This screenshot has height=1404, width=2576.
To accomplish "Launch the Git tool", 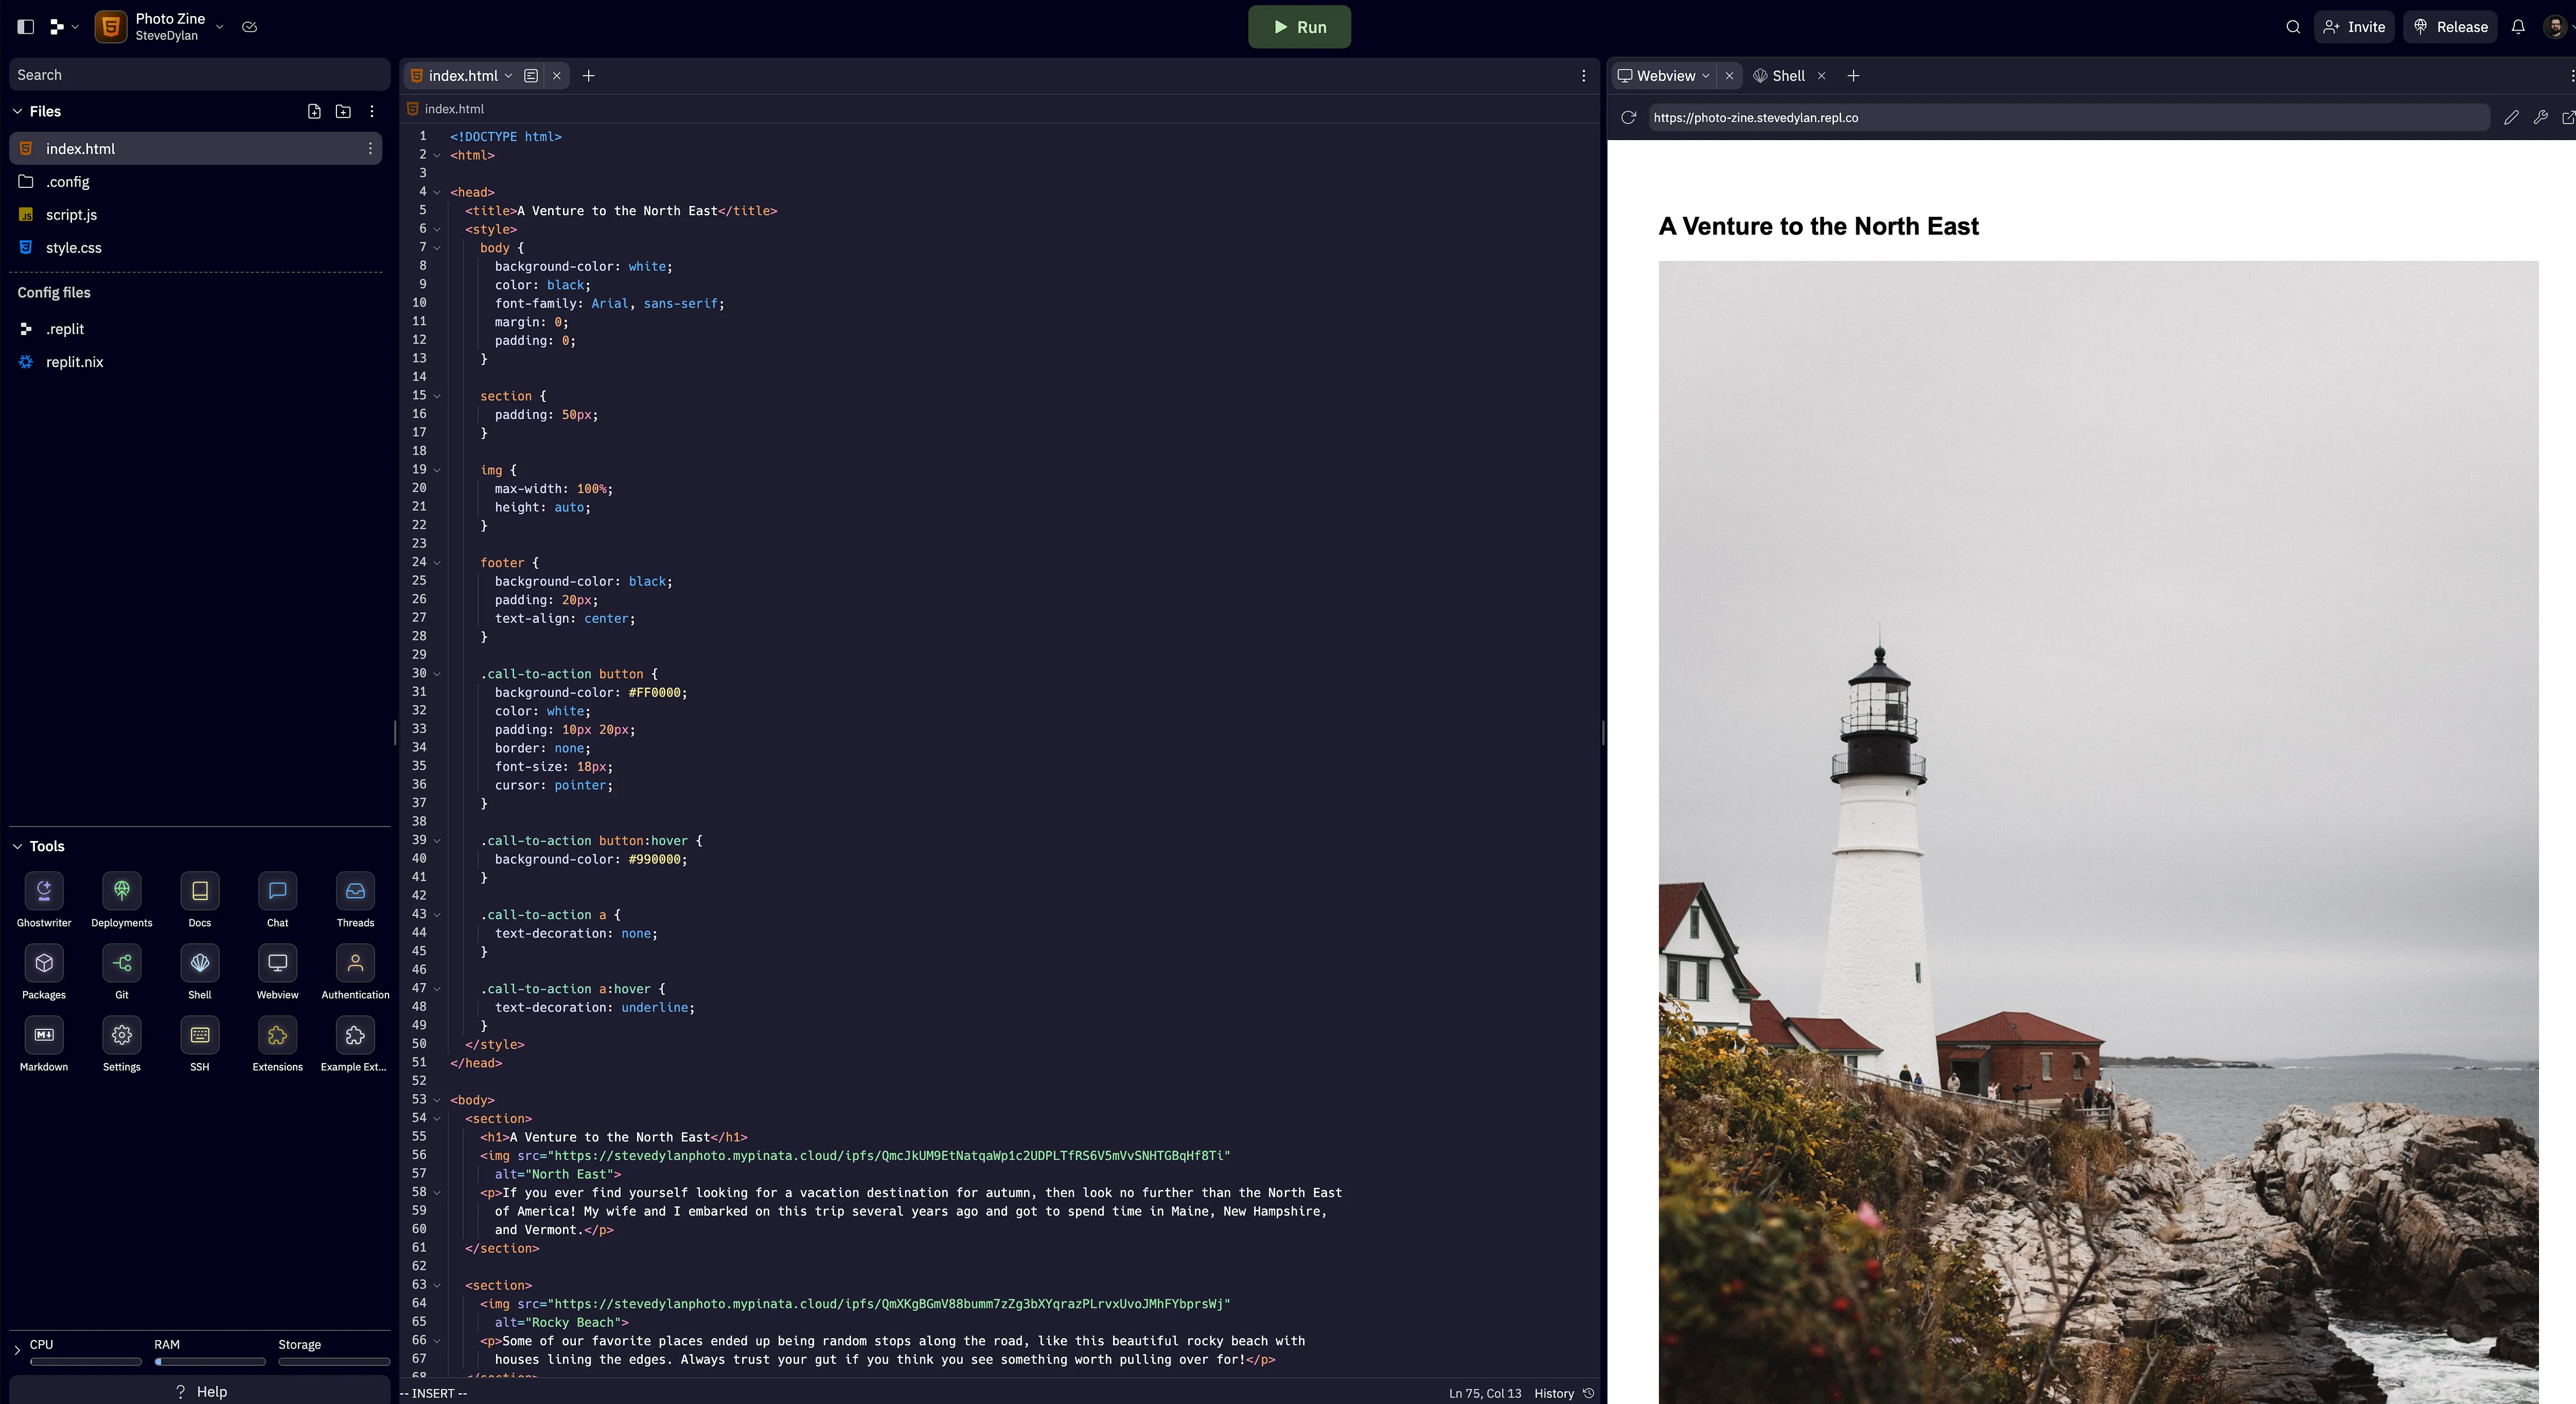I will point(122,963).
